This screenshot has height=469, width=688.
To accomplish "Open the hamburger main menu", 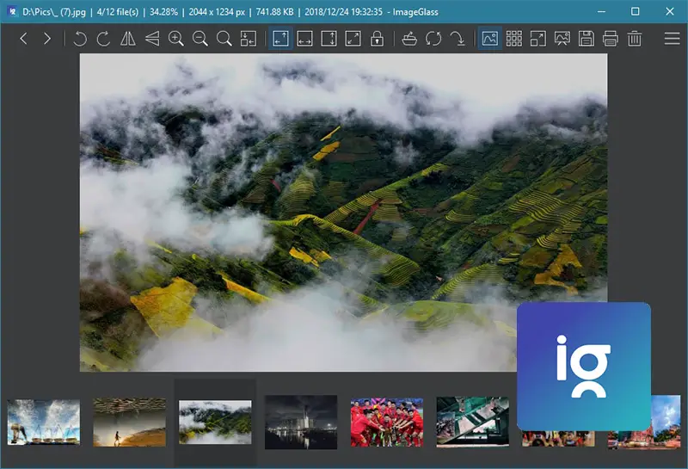I will pyautogui.click(x=672, y=39).
